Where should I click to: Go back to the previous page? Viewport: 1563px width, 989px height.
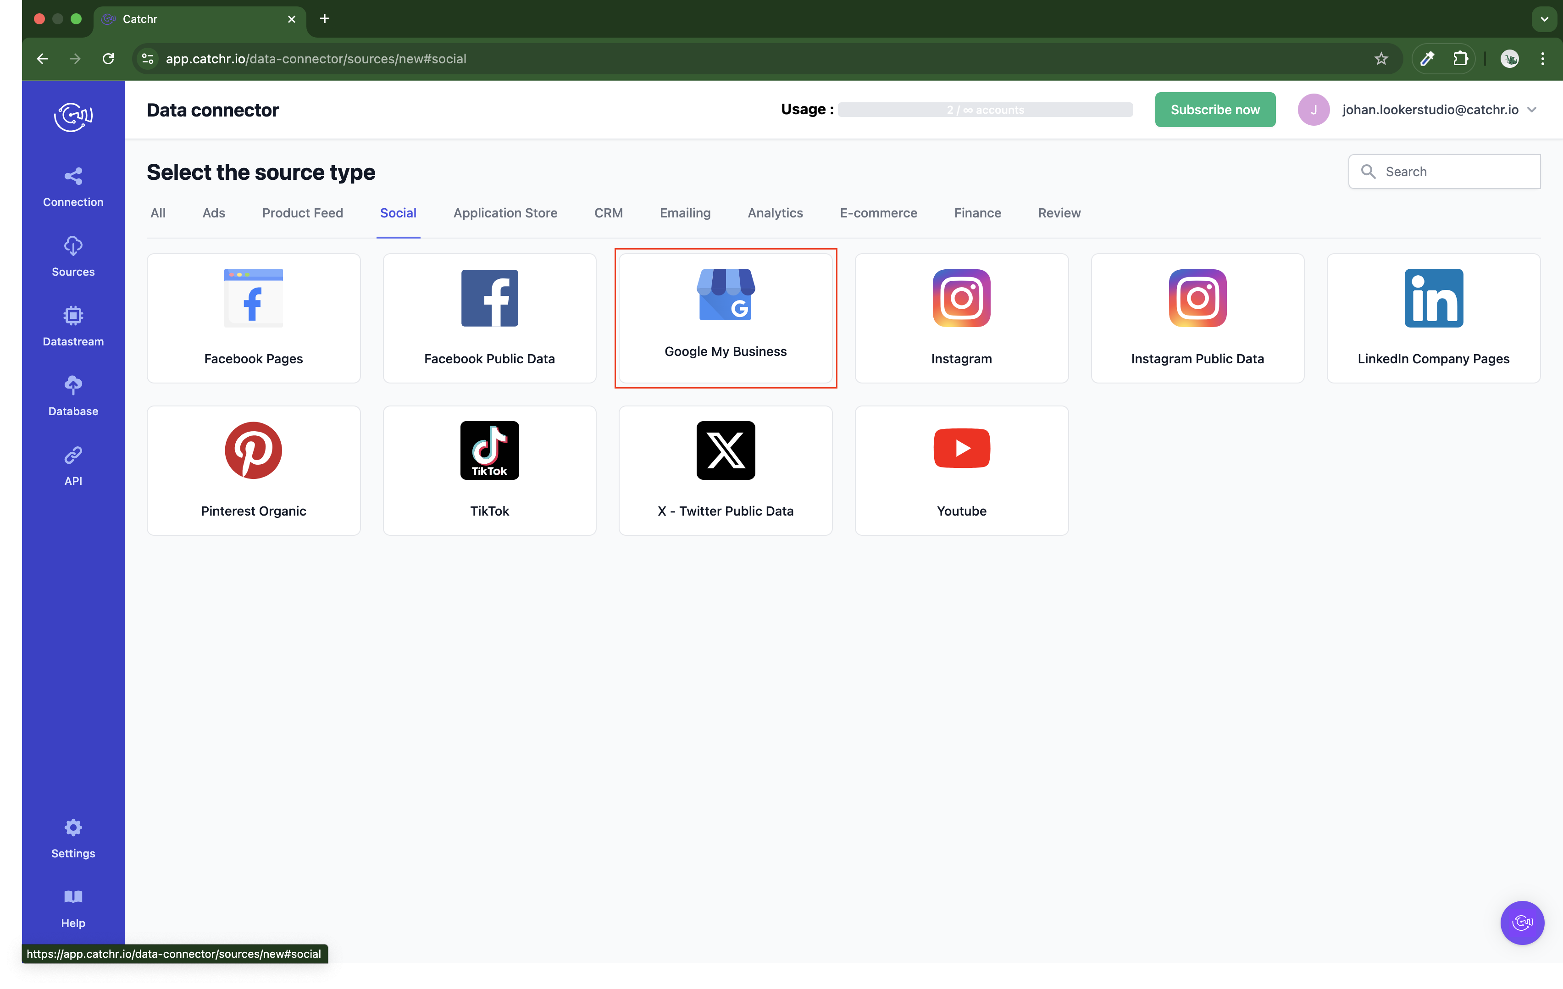tap(42, 59)
